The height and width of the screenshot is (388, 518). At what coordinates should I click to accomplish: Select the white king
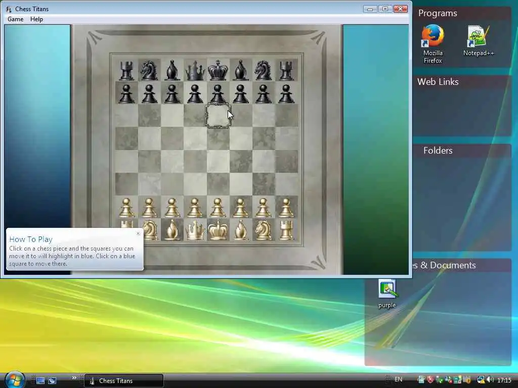218,230
